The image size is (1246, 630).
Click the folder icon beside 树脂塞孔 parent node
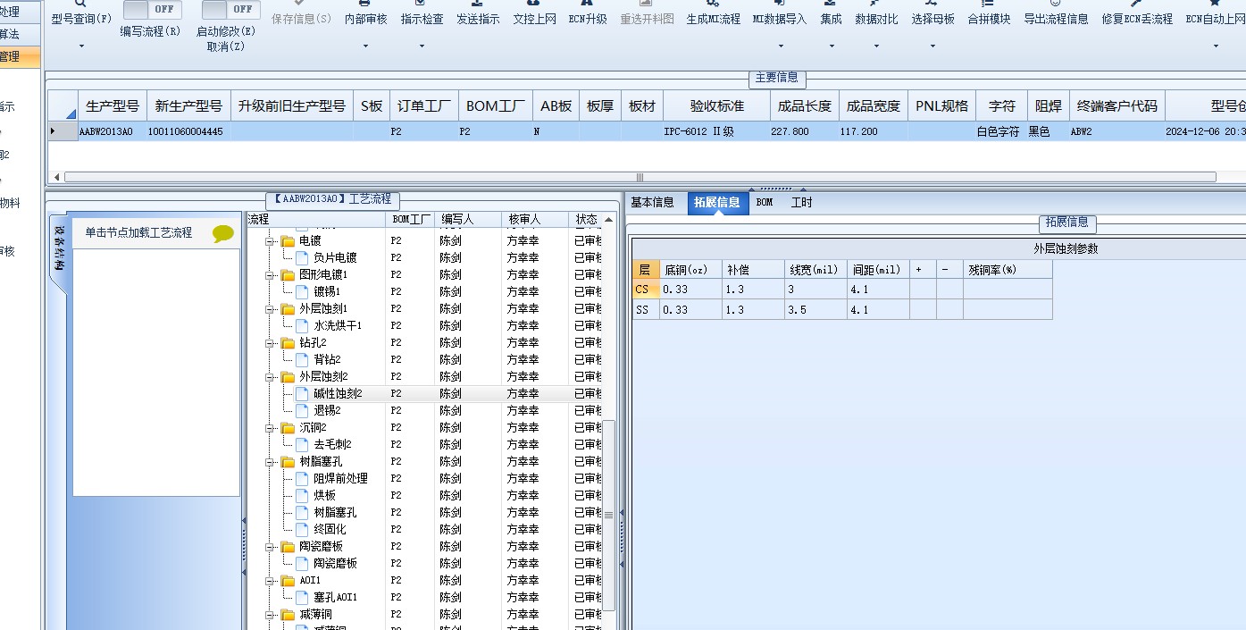click(288, 462)
